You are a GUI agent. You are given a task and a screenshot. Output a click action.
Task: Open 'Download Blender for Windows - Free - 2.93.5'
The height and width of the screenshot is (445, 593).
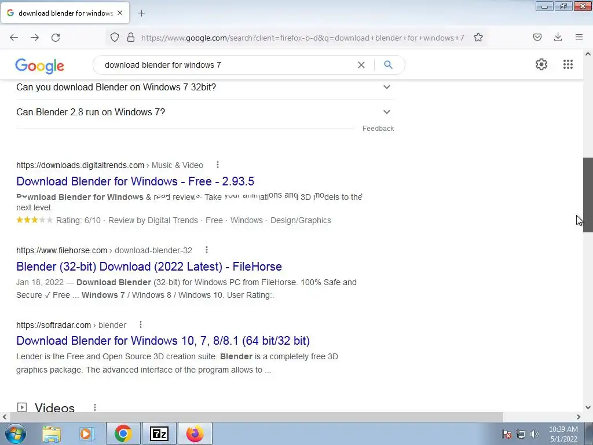click(135, 181)
